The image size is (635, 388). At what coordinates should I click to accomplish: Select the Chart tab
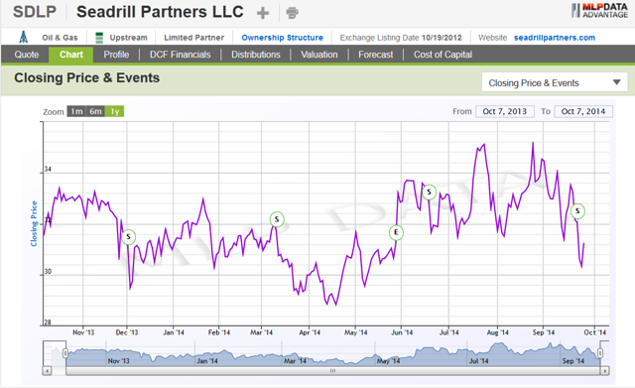point(71,55)
